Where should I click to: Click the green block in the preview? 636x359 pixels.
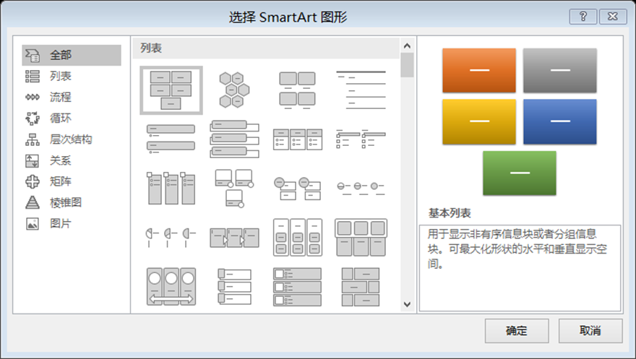520,173
